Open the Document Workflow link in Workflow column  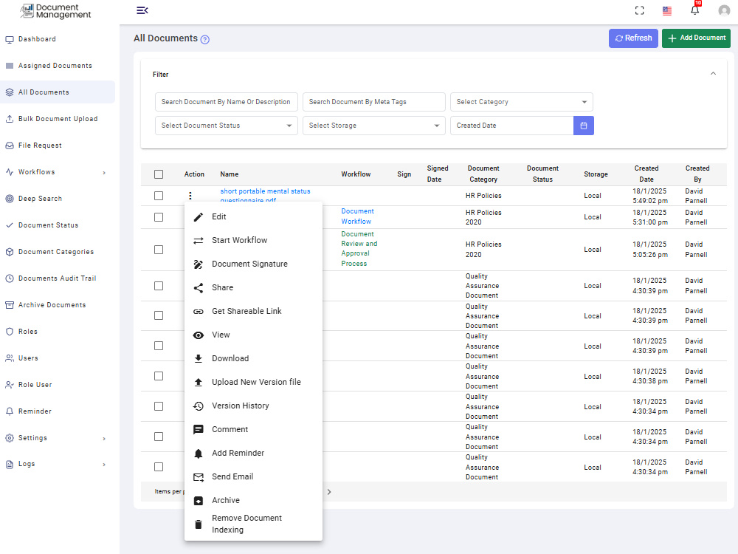click(357, 216)
